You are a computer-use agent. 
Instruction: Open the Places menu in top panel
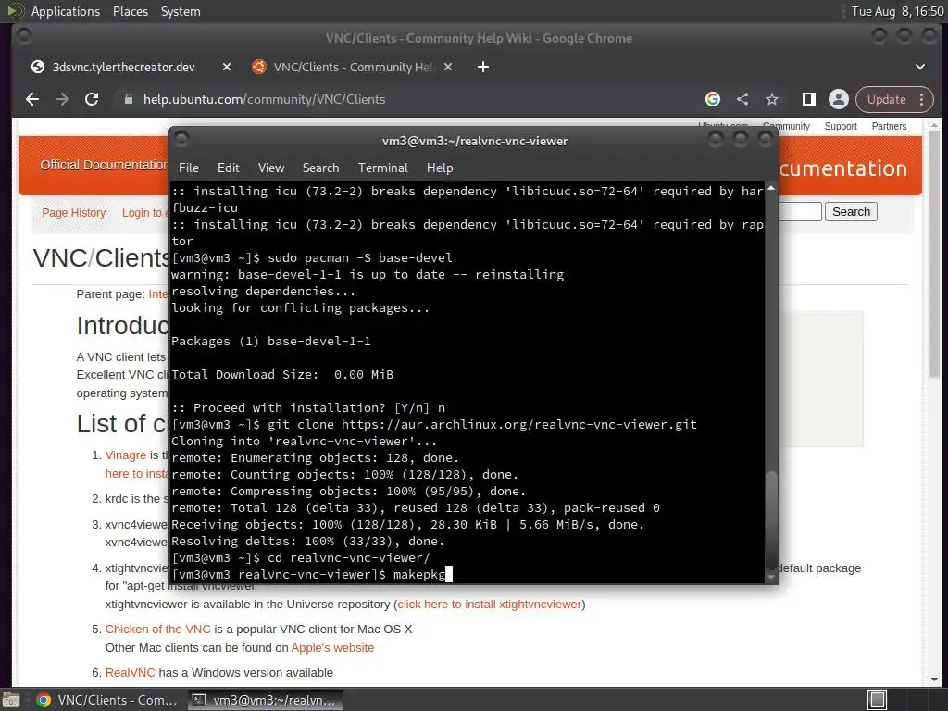130,11
